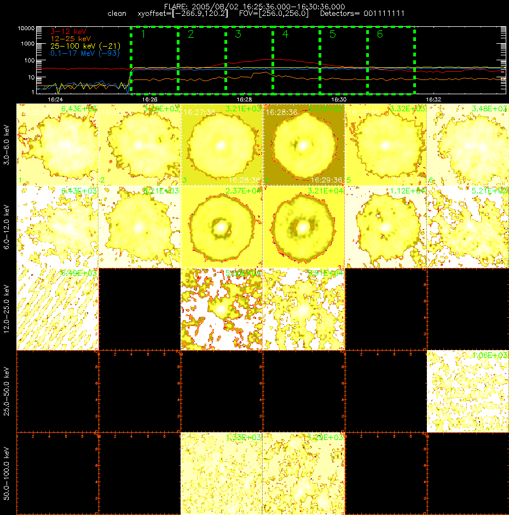
Task: Click the orange '12-25 keV' legend entry
Action: [71, 39]
